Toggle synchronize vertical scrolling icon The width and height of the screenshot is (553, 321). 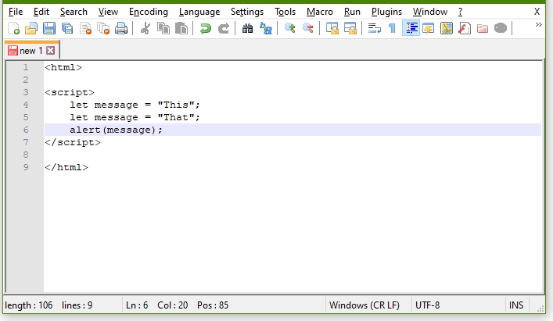[x=332, y=28]
